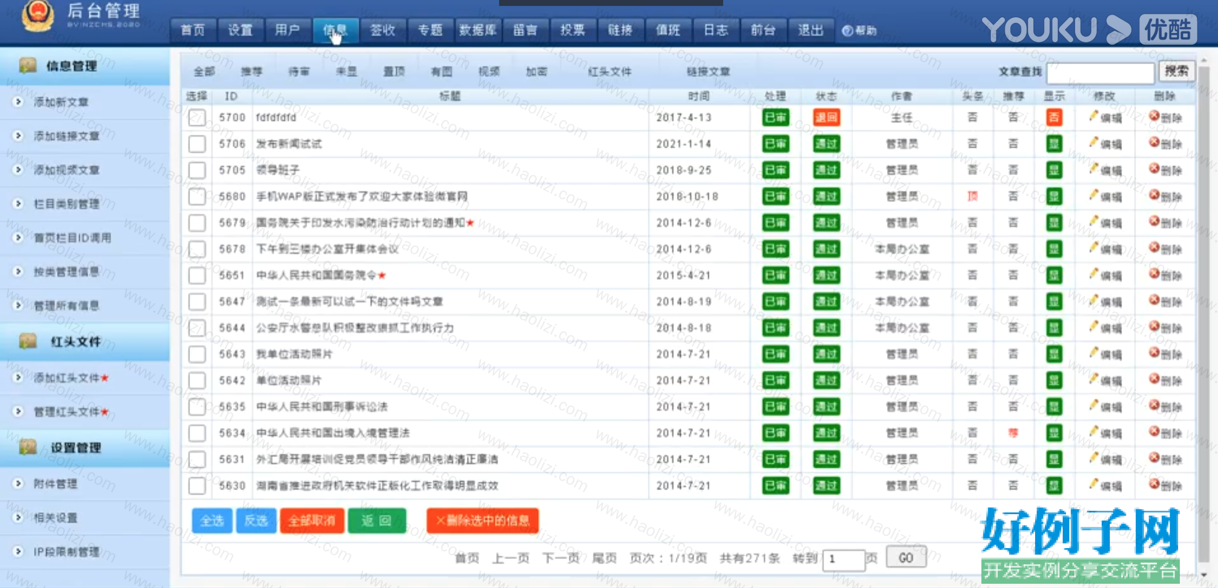Expand 管理所有信息 sidebar arrow
The image size is (1218, 588).
(18, 305)
